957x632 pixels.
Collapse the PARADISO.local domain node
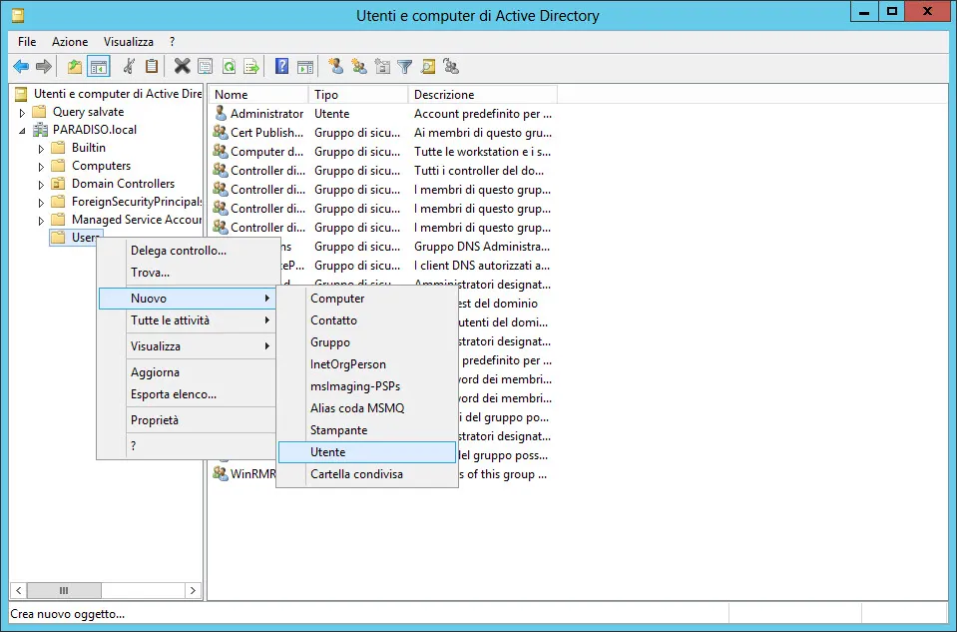pyautogui.click(x=21, y=130)
